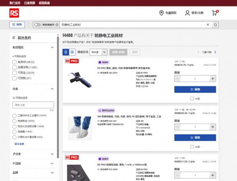The height and width of the screenshot is (181, 237).
Task: Select 工程材料与工业硬件 (3439) category radio
Action: click(x=14, y=116)
